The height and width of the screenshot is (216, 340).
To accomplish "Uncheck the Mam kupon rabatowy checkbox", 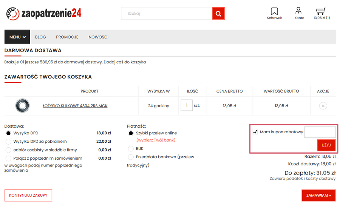I will 255,132.
